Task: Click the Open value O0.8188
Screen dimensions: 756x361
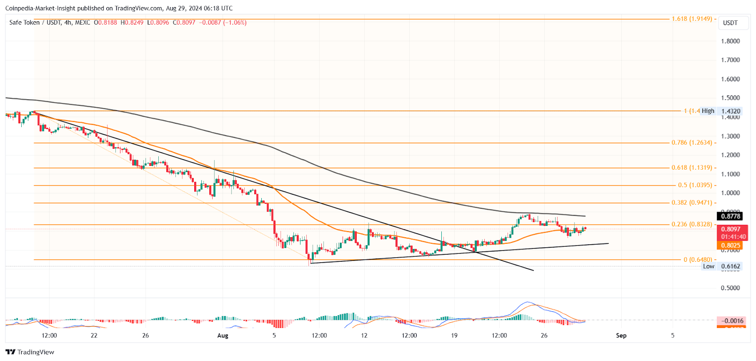Action: coord(105,22)
